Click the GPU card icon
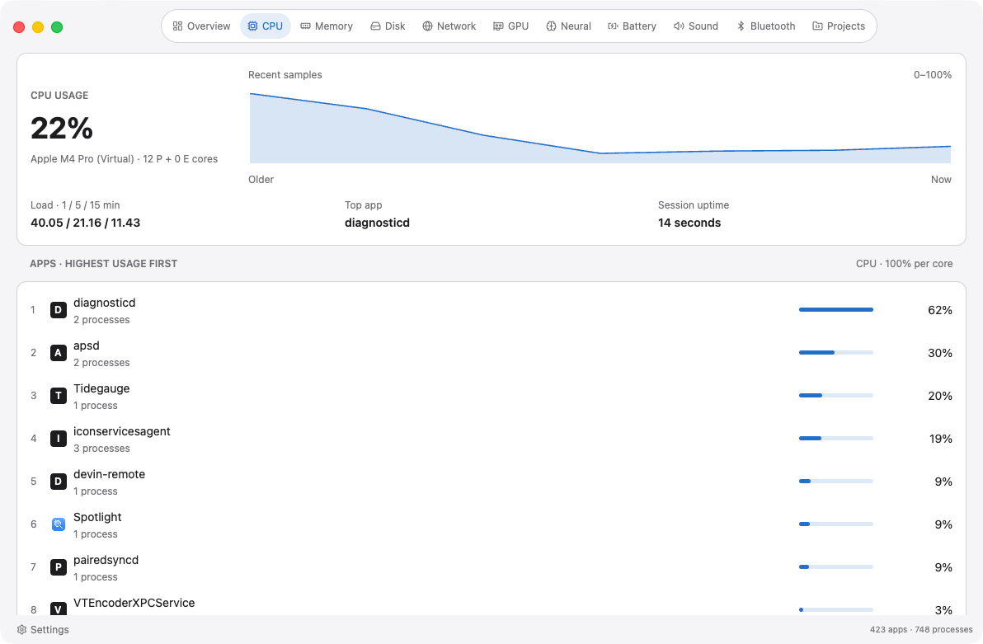 tap(498, 26)
